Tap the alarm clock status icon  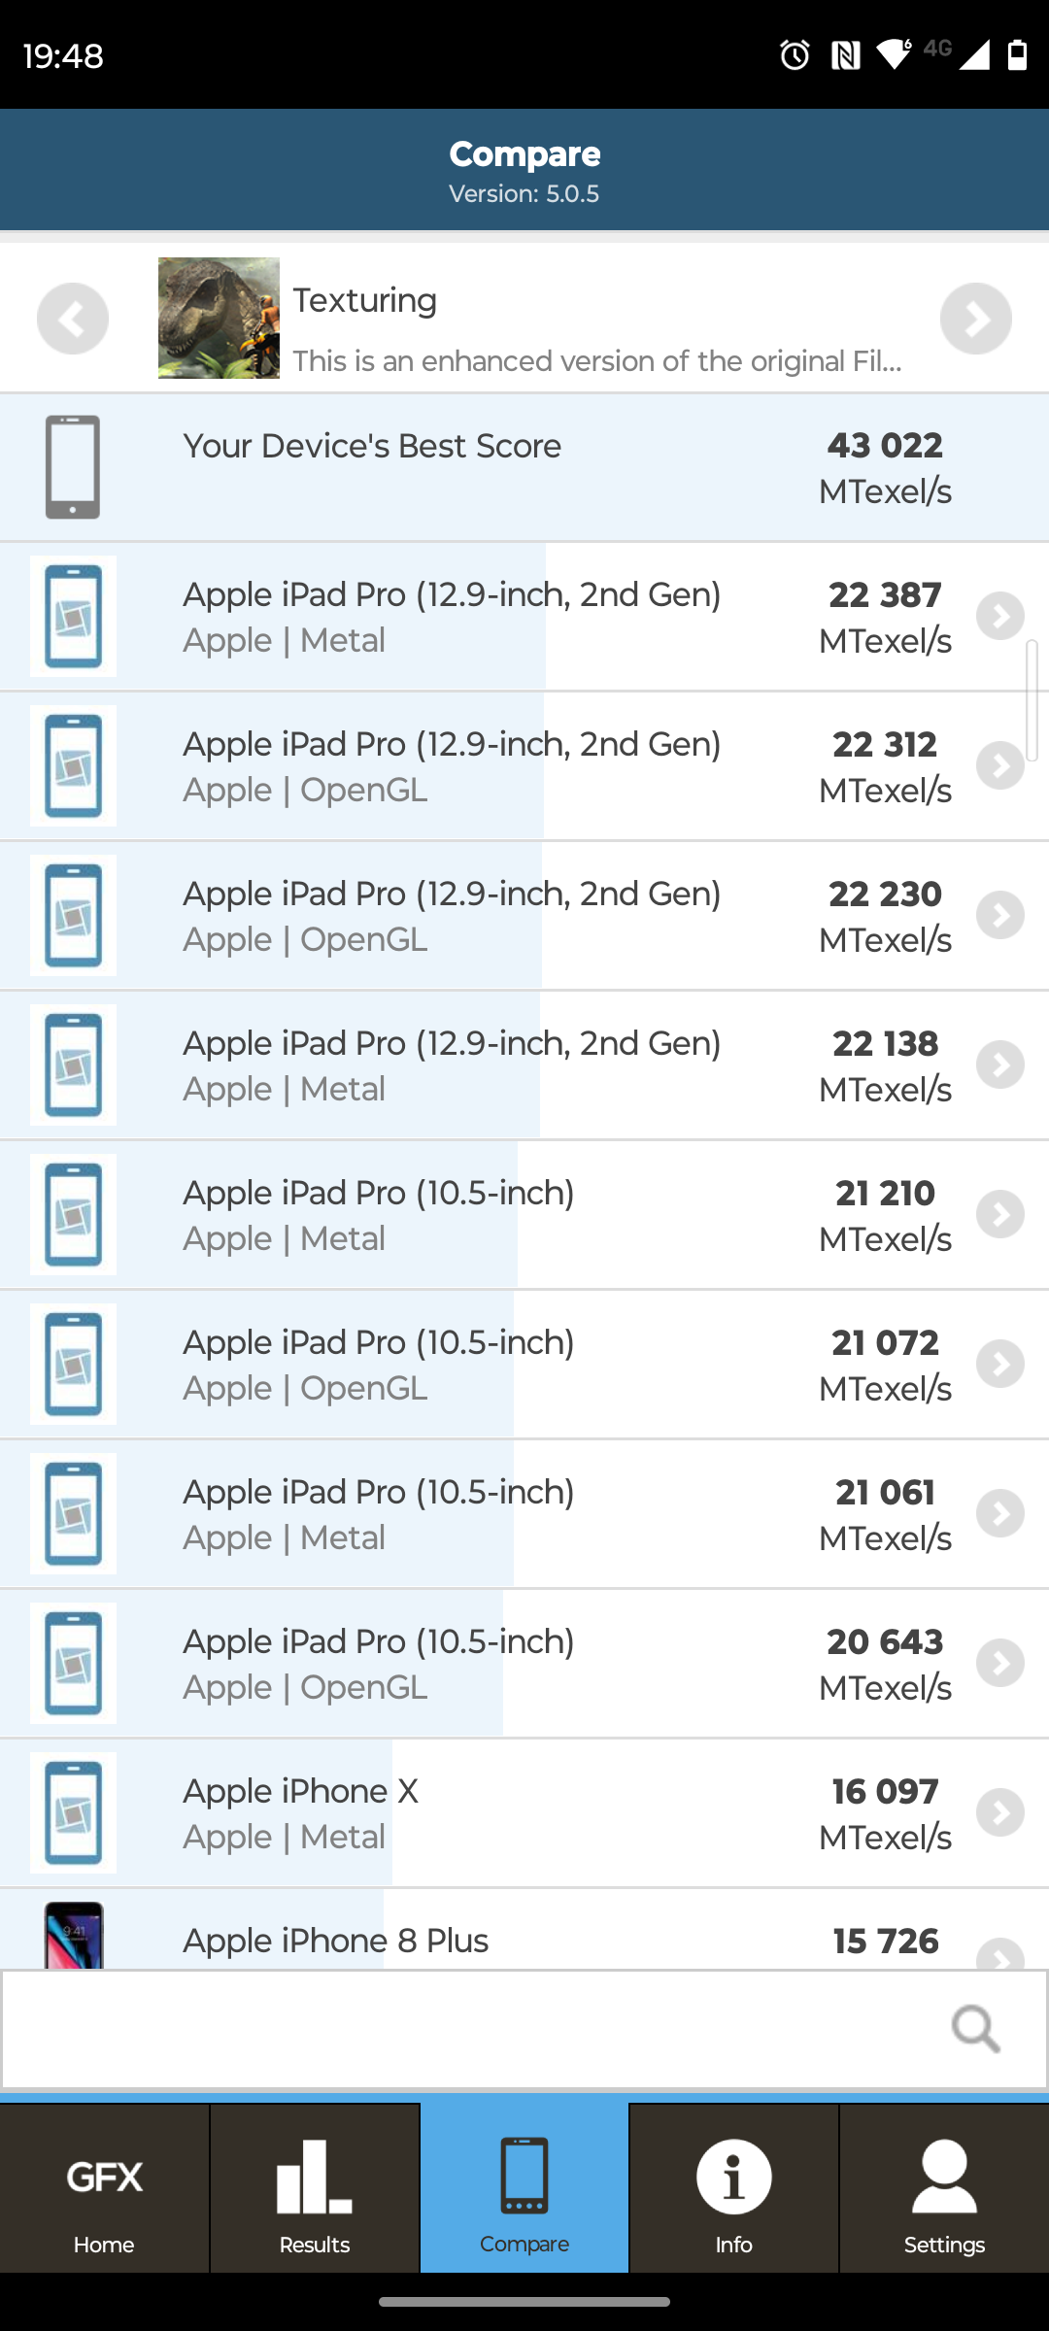(795, 55)
